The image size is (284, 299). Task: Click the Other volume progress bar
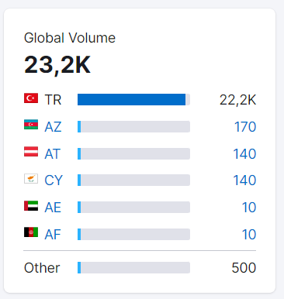[133, 267]
